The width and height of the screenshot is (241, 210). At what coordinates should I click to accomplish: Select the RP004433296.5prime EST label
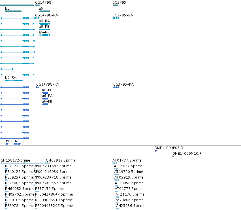click(x=54, y=206)
